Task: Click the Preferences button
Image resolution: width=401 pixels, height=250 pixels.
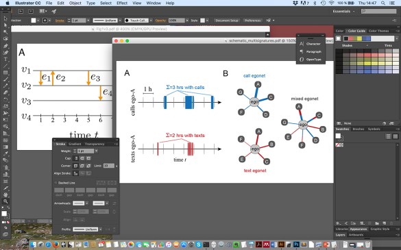Action: coord(252,21)
